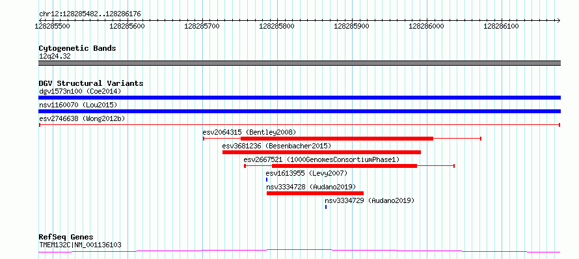Image resolution: width=579 pixels, height=259 pixels.
Task: Click the nsv3334729 (Audano2019) text label
Action: (370, 200)
